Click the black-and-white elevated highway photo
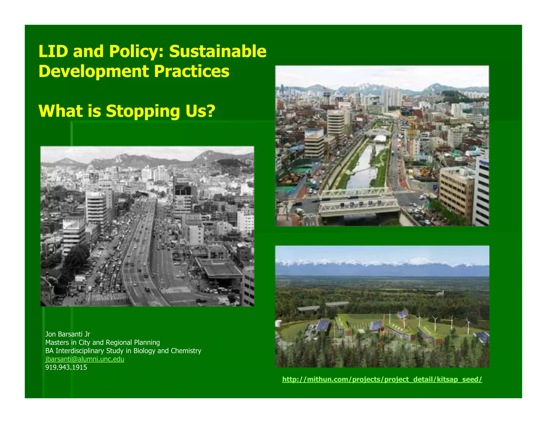This screenshot has width=547, height=423. (x=147, y=226)
